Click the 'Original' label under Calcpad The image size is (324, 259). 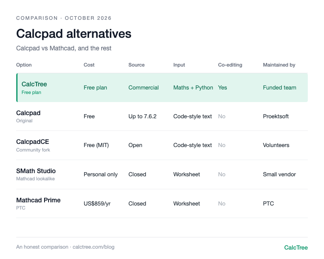click(24, 121)
